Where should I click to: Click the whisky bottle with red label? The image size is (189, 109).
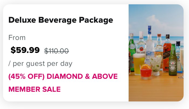(167, 53)
